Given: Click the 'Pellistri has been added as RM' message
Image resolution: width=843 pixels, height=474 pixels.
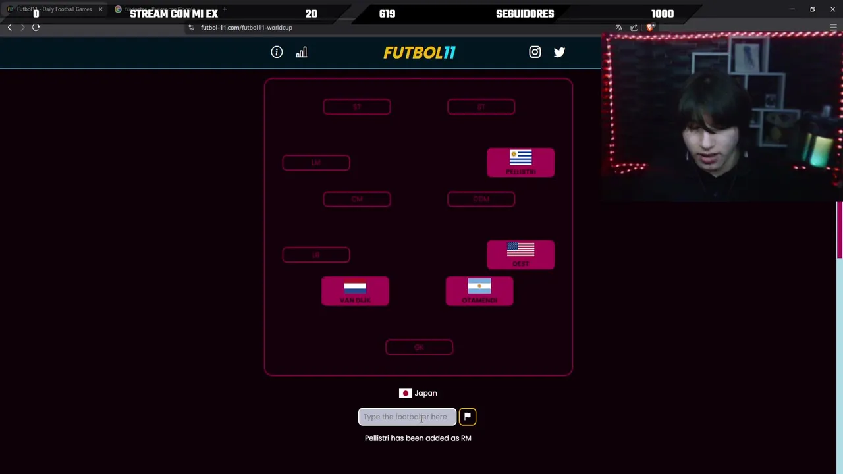Looking at the screenshot, I should [418, 438].
